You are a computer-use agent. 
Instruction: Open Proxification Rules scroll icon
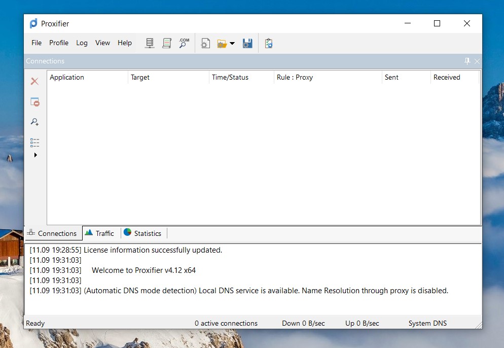tap(166, 43)
